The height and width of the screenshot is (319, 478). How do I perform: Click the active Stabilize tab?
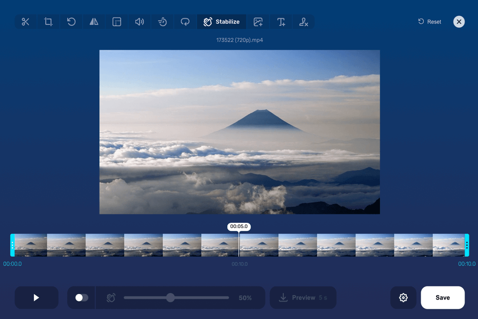point(222,21)
